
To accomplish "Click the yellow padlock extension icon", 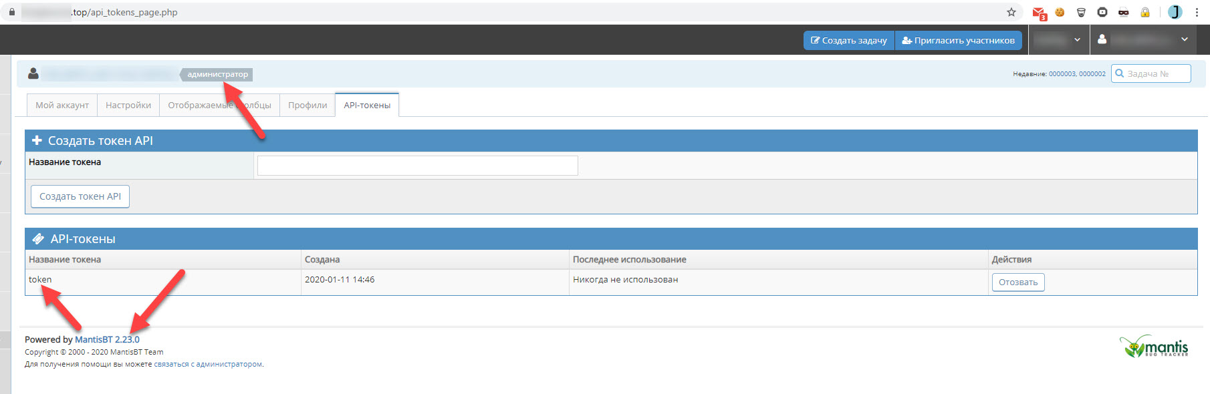I will pos(1145,12).
